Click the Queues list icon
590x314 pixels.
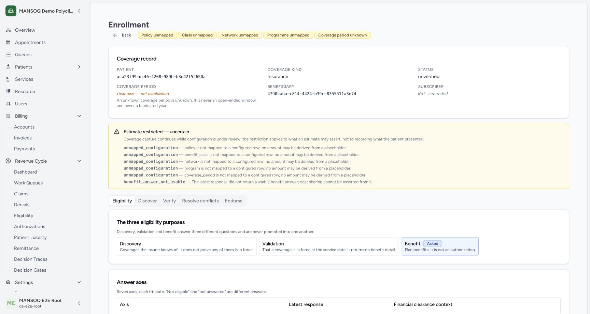(8, 55)
